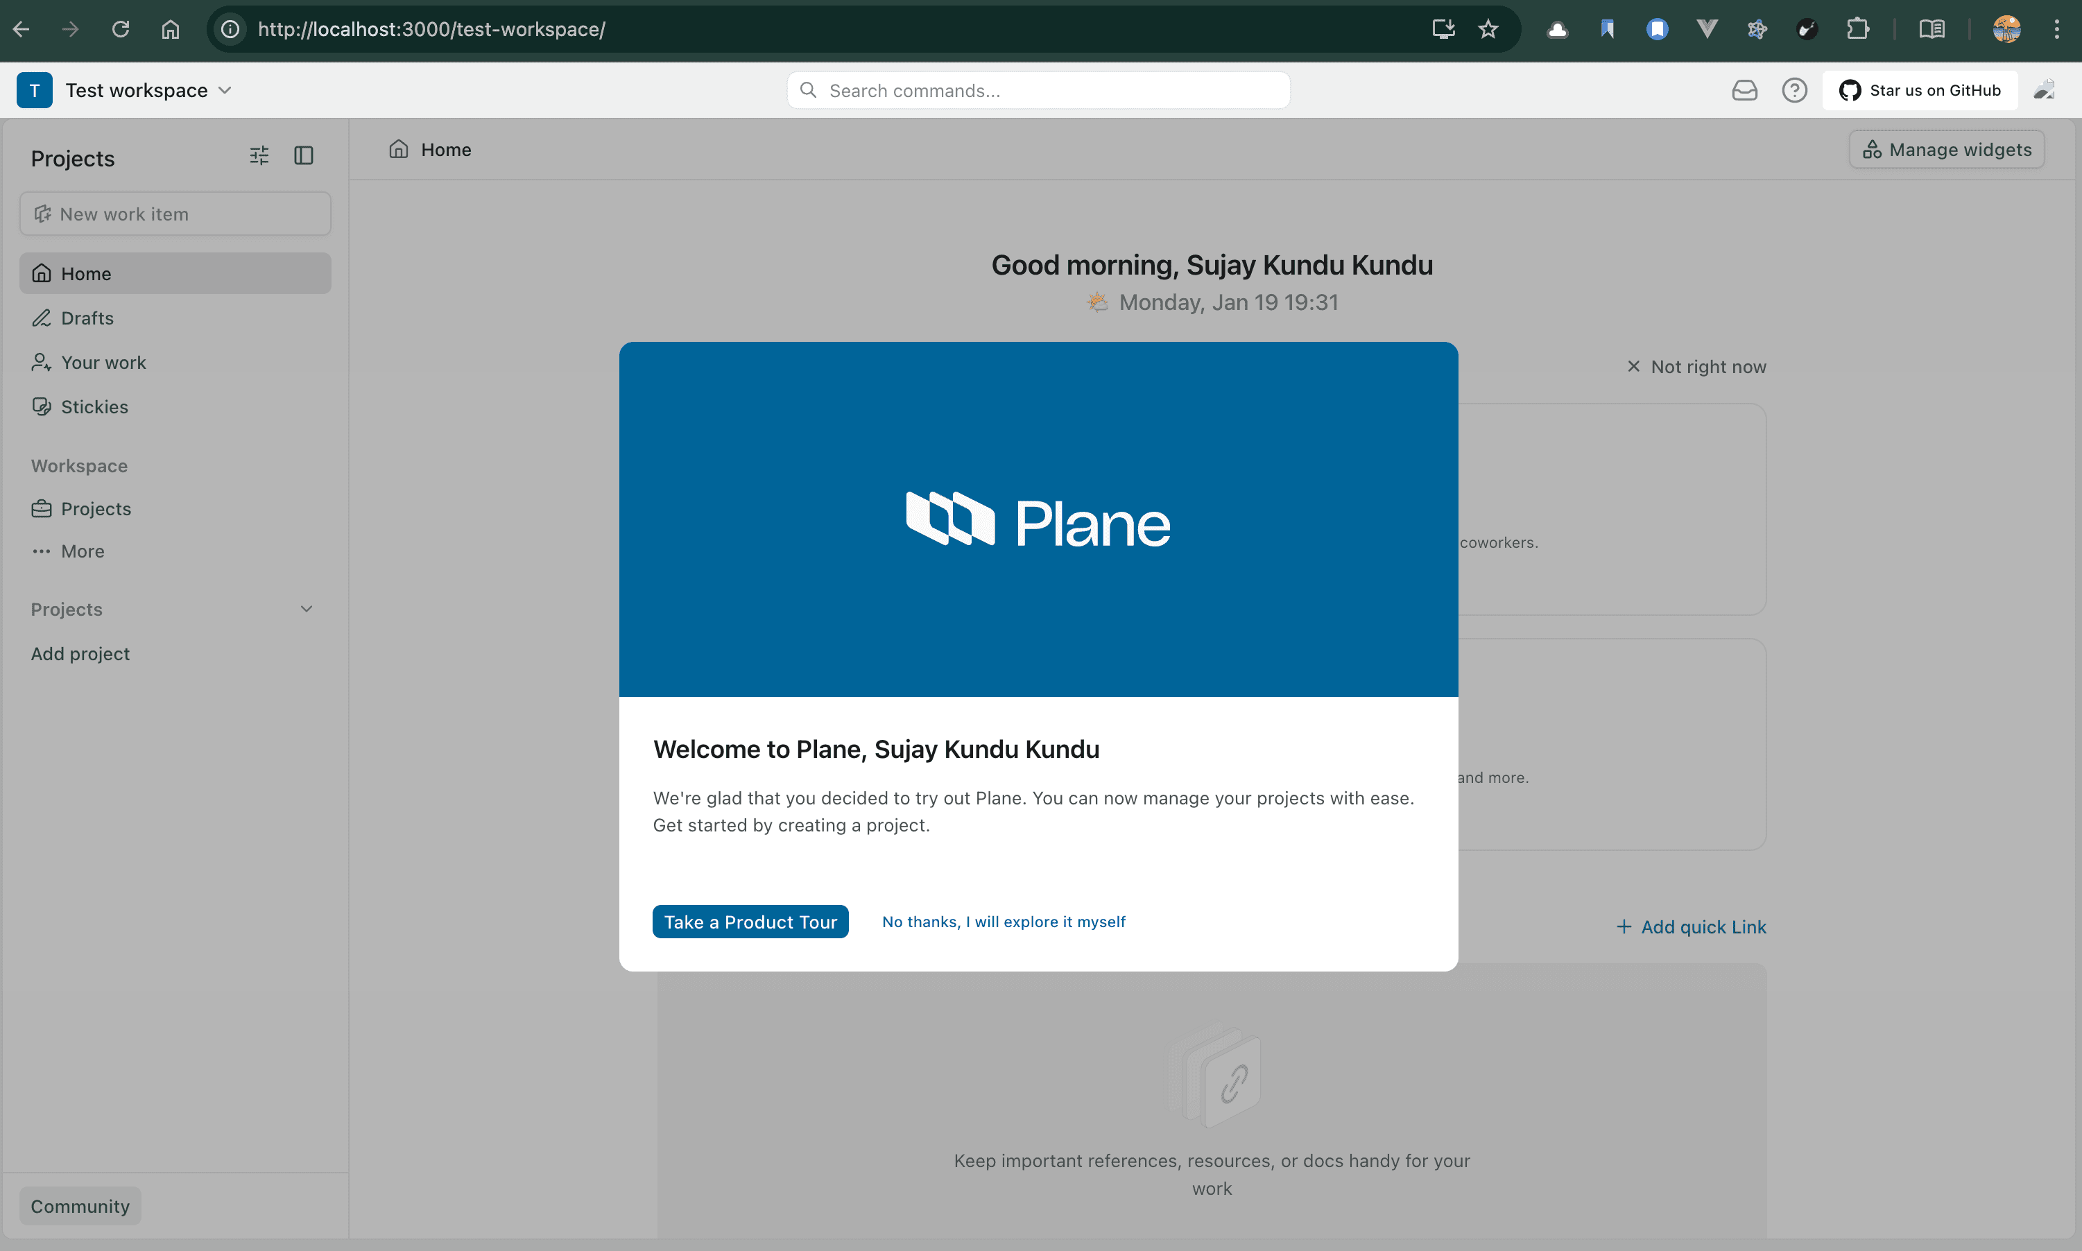
Task: Open the browser three-dot menu
Action: pyautogui.click(x=2057, y=30)
